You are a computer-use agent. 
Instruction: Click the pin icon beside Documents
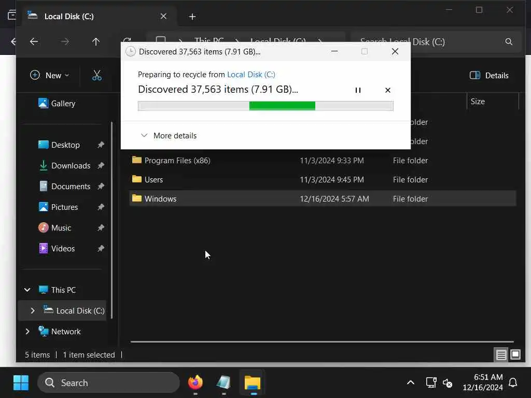click(x=101, y=186)
